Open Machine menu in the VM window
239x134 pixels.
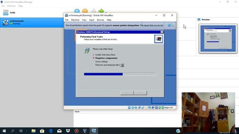(x=75, y=20)
